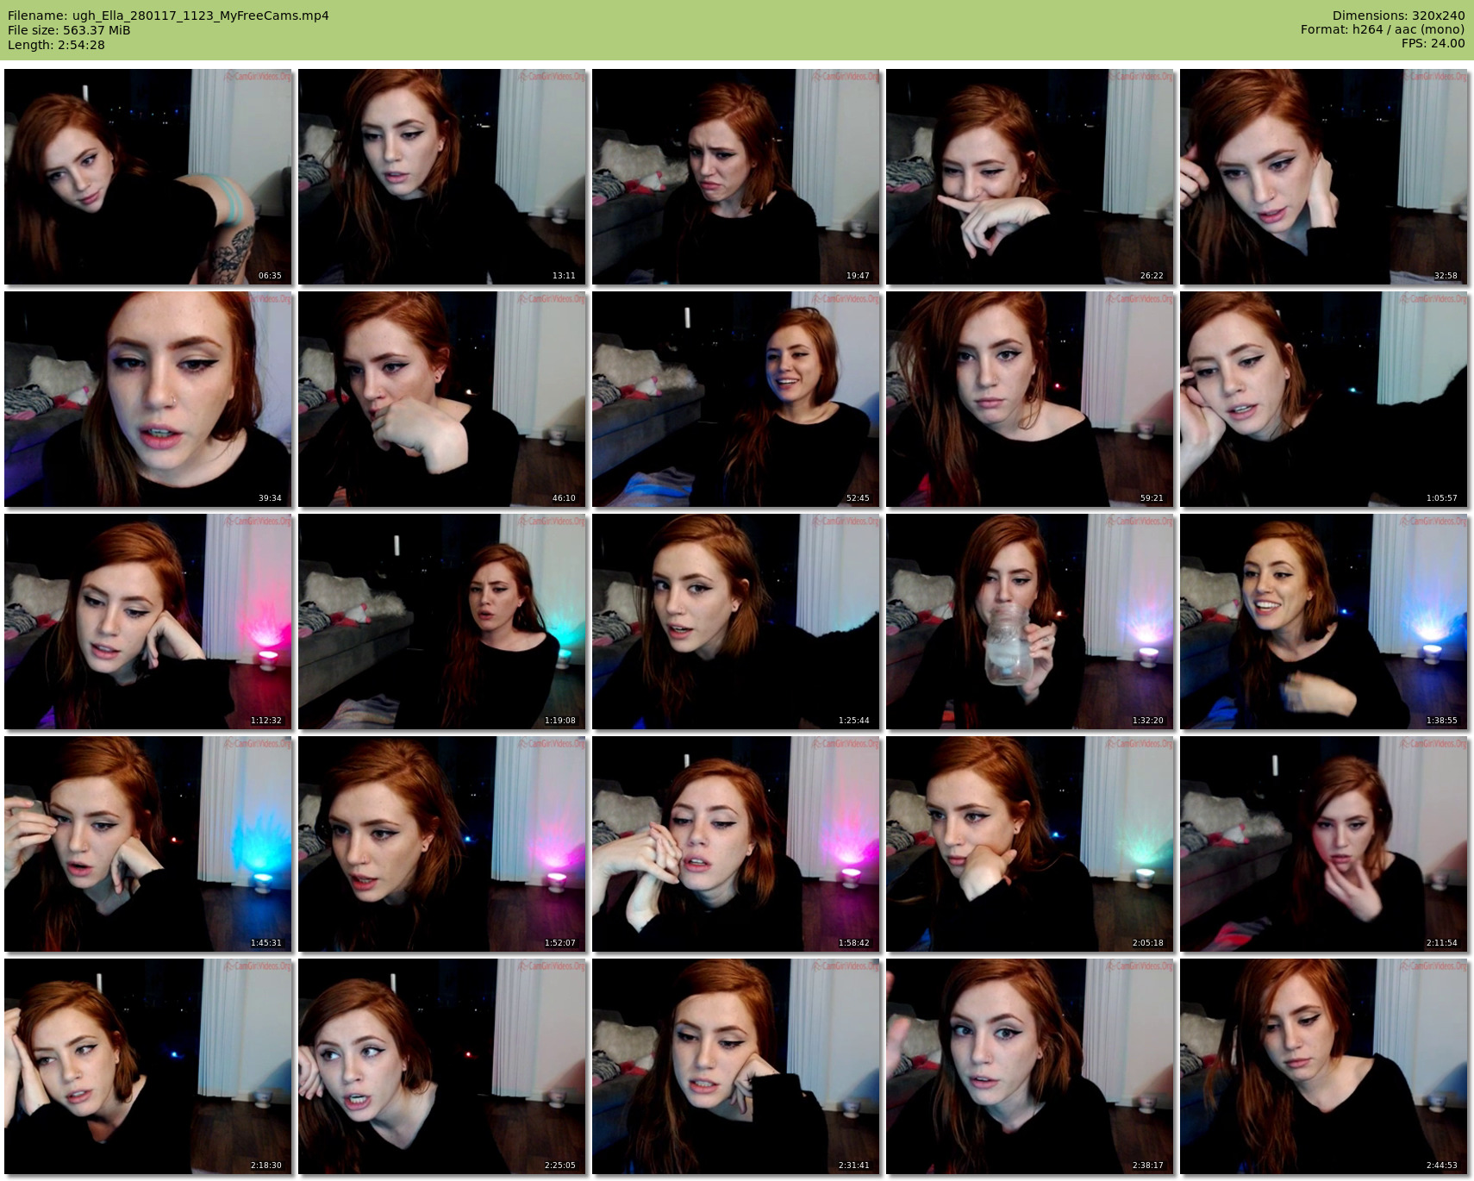Image resolution: width=1474 pixels, height=1181 pixels.
Task: Click the thumbnail marked 2:18:30
Action: (x=148, y=1066)
